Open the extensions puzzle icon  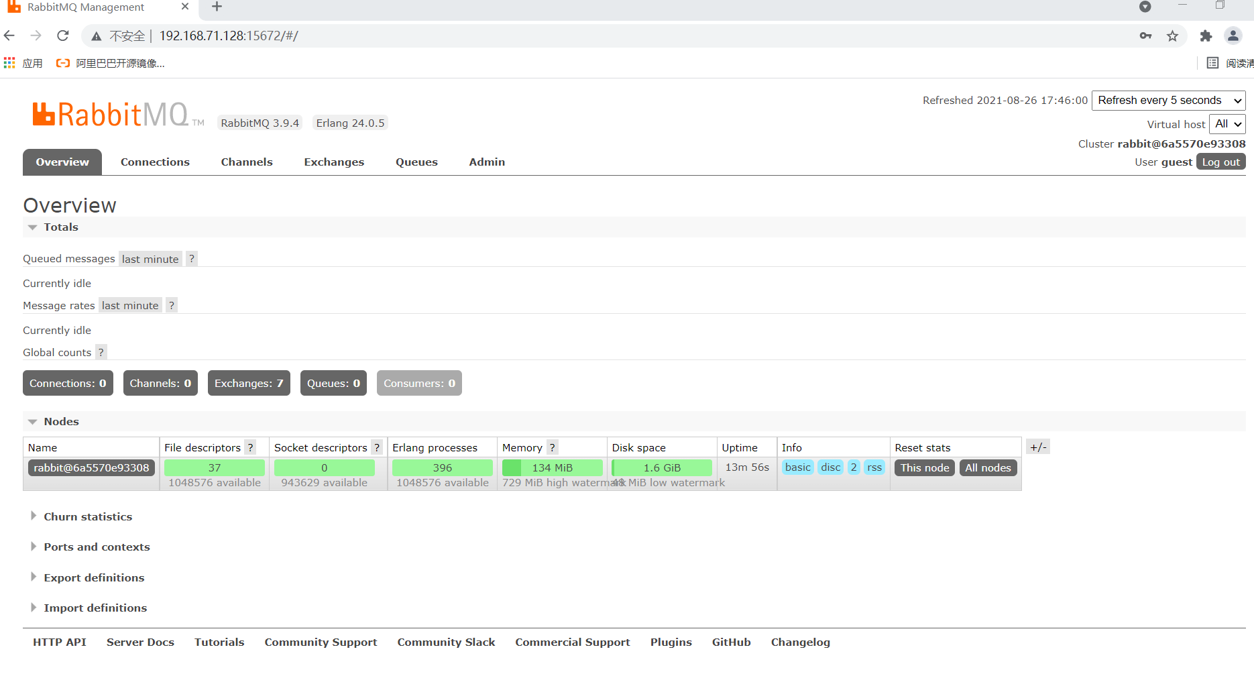(1206, 36)
